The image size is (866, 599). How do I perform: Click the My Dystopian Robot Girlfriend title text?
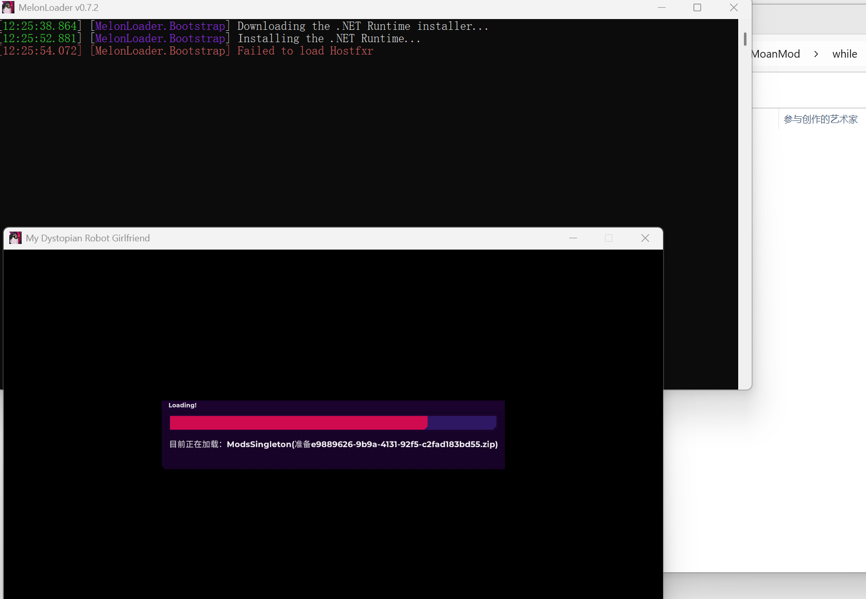coord(88,238)
